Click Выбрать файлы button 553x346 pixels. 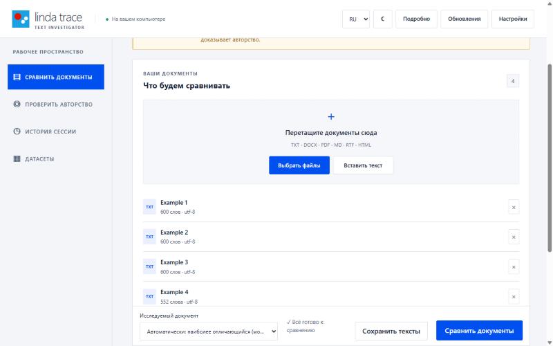pos(299,165)
